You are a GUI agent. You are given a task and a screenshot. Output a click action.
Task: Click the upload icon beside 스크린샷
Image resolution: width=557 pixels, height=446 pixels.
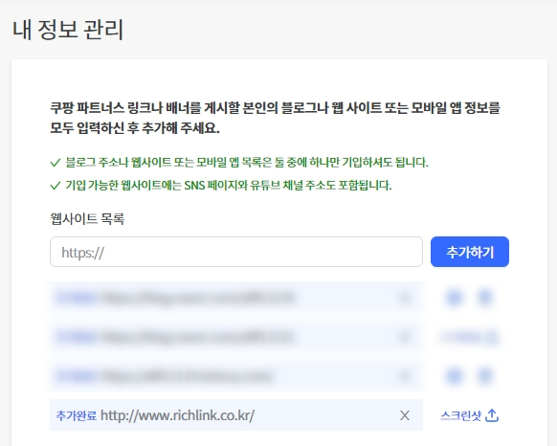(x=492, y=415)
